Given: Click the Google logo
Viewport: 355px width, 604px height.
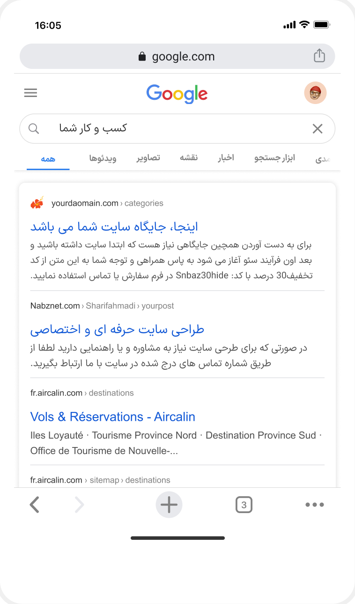Looking at the screenshot, I should point(177,93).
